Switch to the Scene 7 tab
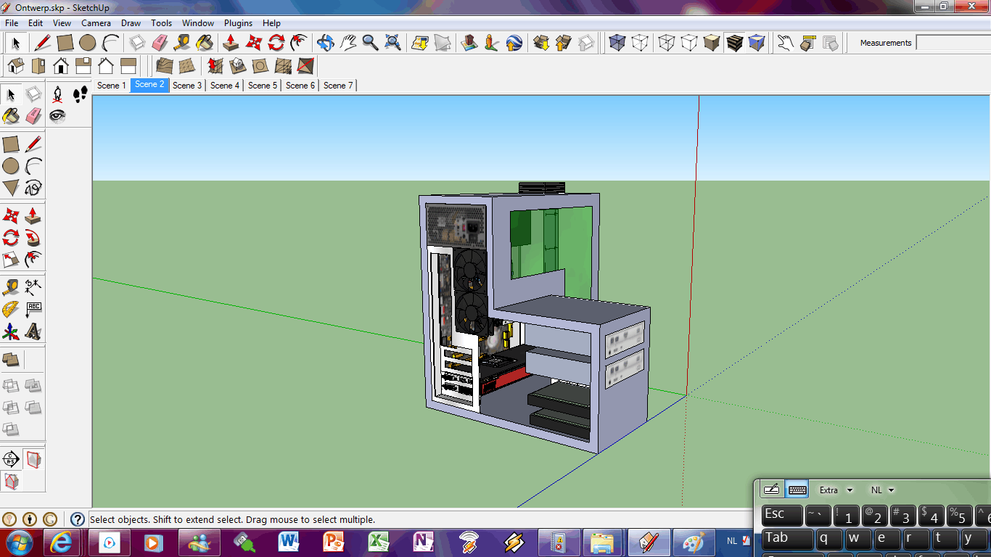This screenshot has height=557, width=991. 338,86
